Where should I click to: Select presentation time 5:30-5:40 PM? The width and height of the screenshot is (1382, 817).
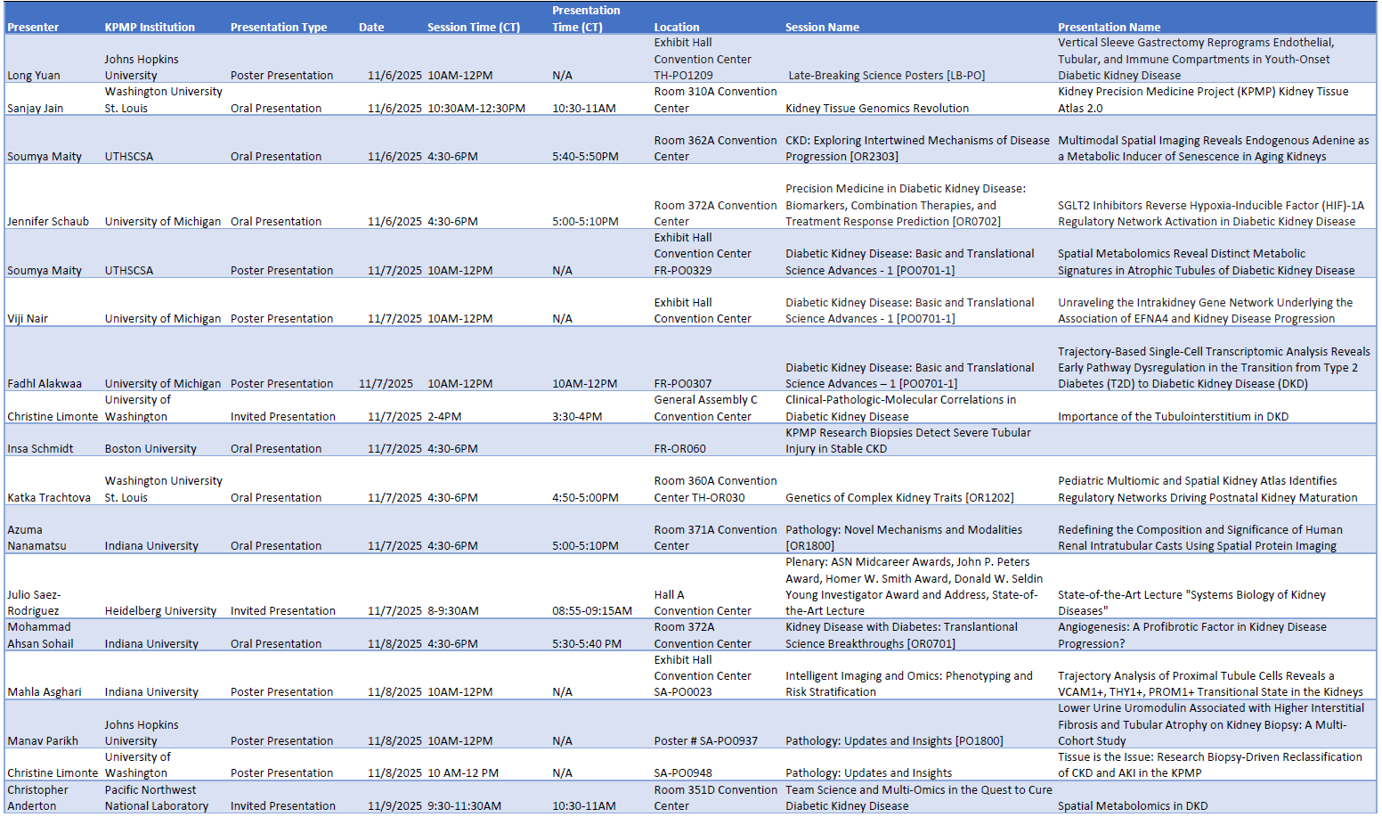(587, 643)
